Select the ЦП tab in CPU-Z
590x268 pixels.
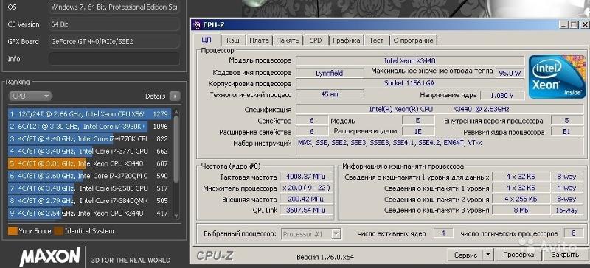pos(206,40)
